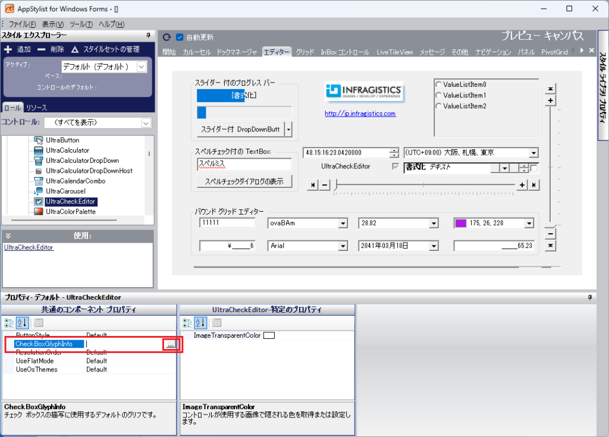Switch to the グリッド tab
The width and height of the screenshot is (609, 437).
pyautogui.click(x=304, y=52)
